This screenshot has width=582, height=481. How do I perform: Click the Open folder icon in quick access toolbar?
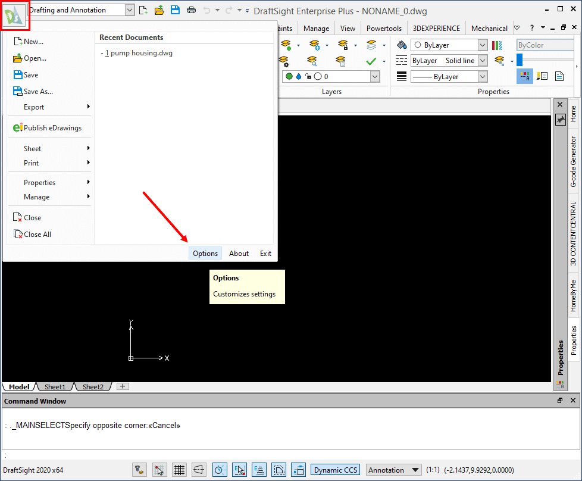click(x=159, y=10)
